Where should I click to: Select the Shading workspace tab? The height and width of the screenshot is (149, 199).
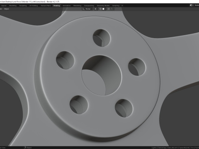56,6
